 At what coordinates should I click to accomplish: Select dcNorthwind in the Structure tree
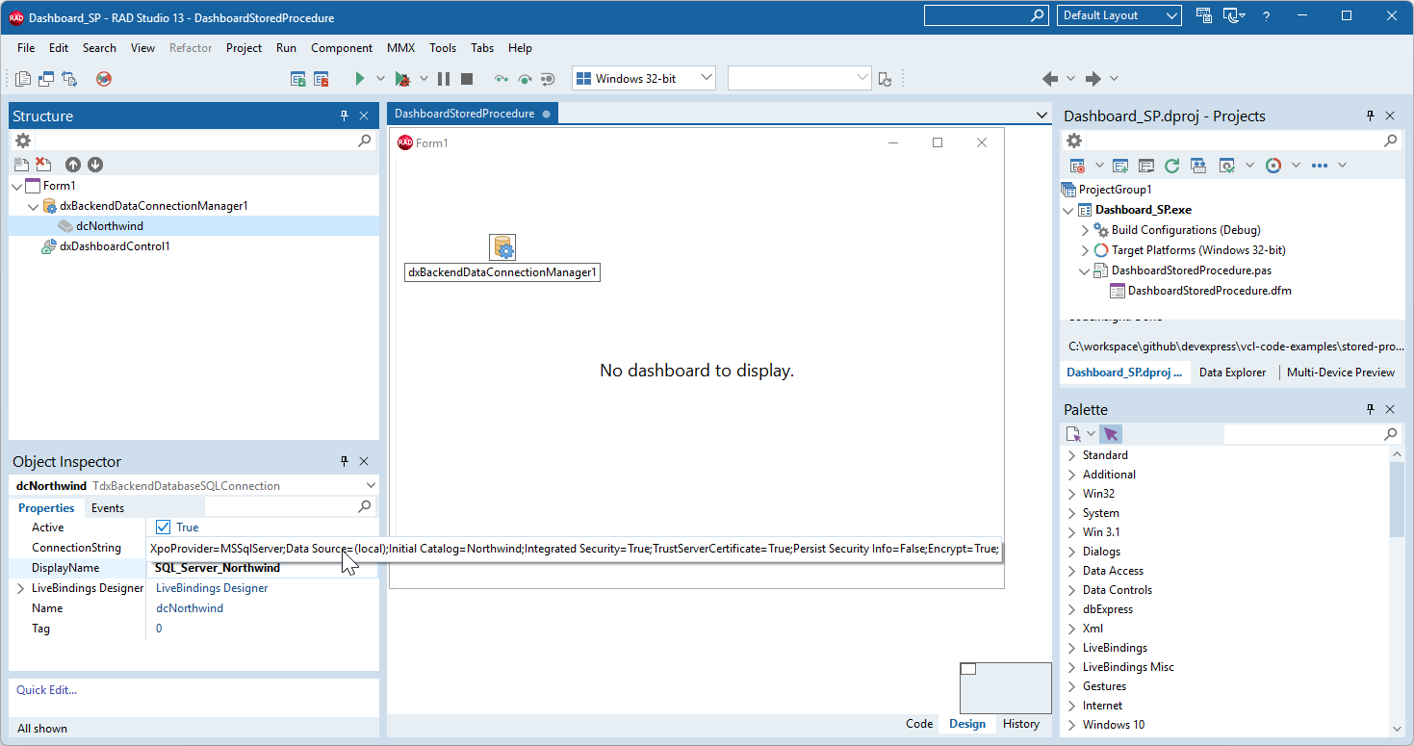(x=110, y=226)
